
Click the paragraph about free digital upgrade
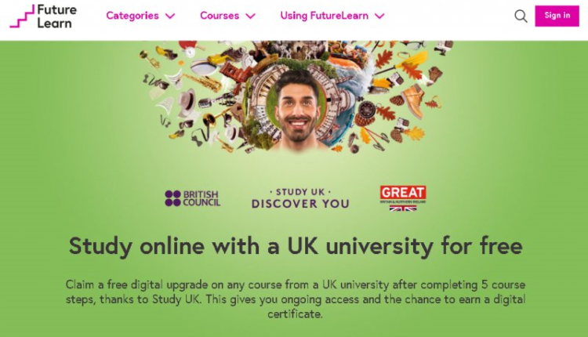click(x=296, y=299)
